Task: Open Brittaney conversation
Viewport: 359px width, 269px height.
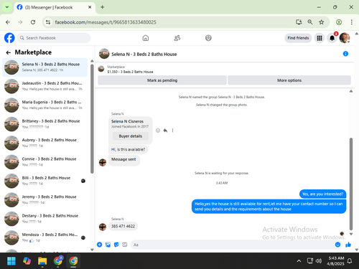Action: point(45,124)
